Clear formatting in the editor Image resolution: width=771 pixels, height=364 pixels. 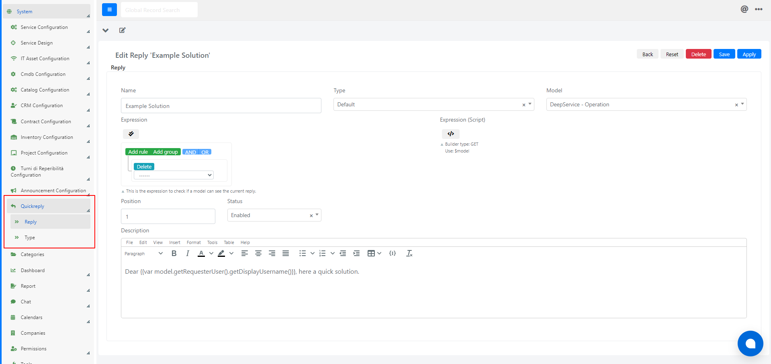pyautogui.click(x=409, y=253)
